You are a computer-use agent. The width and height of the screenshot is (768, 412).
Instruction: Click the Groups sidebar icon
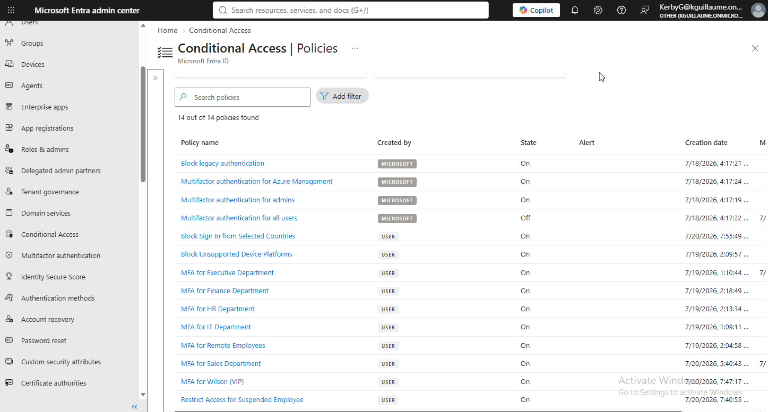pyautogui.click(x=9, y=43)
